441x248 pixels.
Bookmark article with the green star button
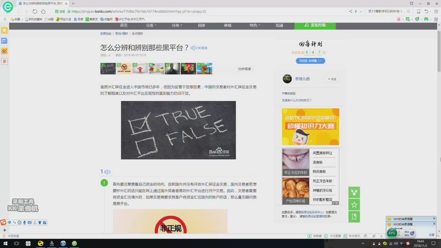point(354,205)
